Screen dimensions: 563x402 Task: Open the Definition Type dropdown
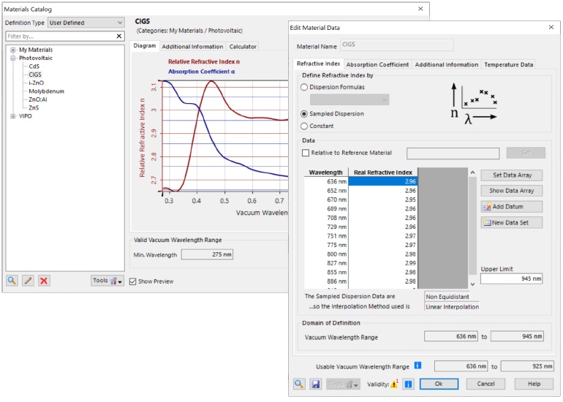coord(86,23)
